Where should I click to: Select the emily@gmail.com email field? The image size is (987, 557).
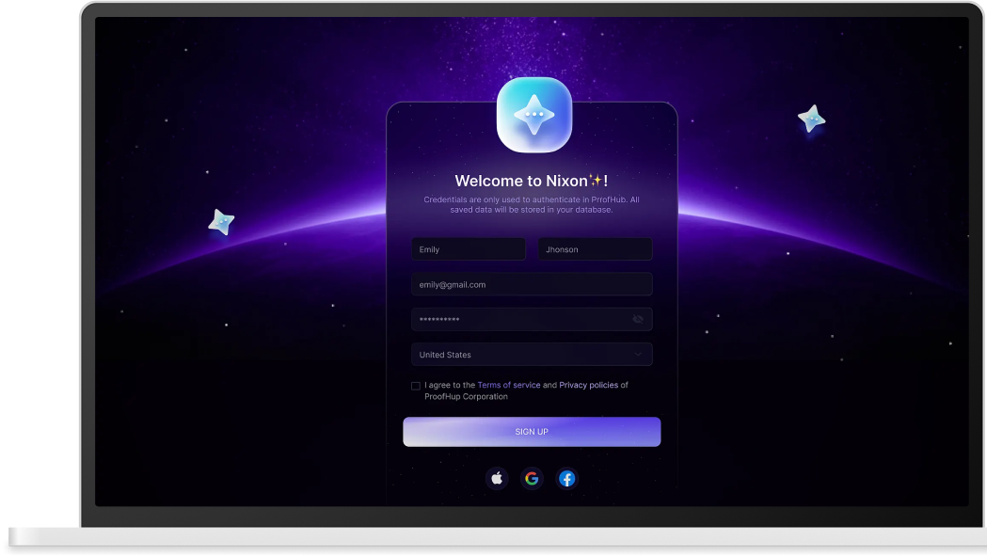(532, 284)
